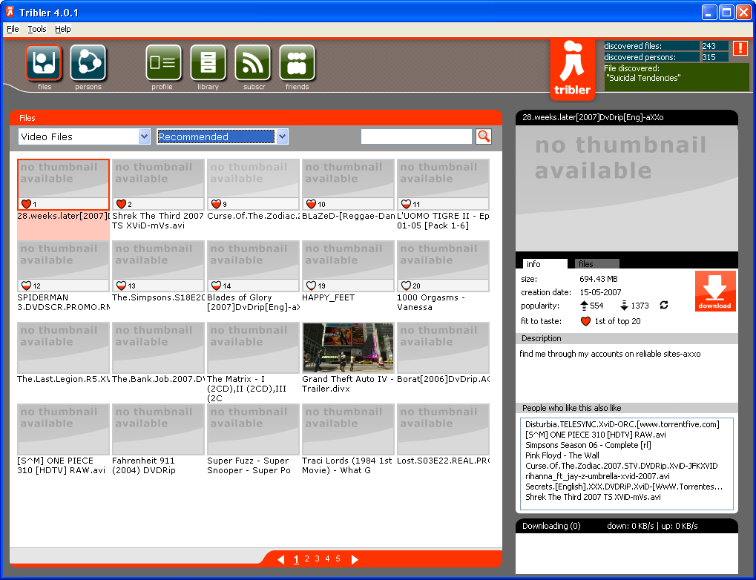Open the subscr RSS icon
The image size is (756, 580).
click(253, 63)
